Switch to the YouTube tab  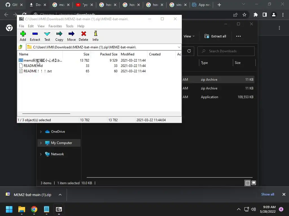[x=84, y=5]
